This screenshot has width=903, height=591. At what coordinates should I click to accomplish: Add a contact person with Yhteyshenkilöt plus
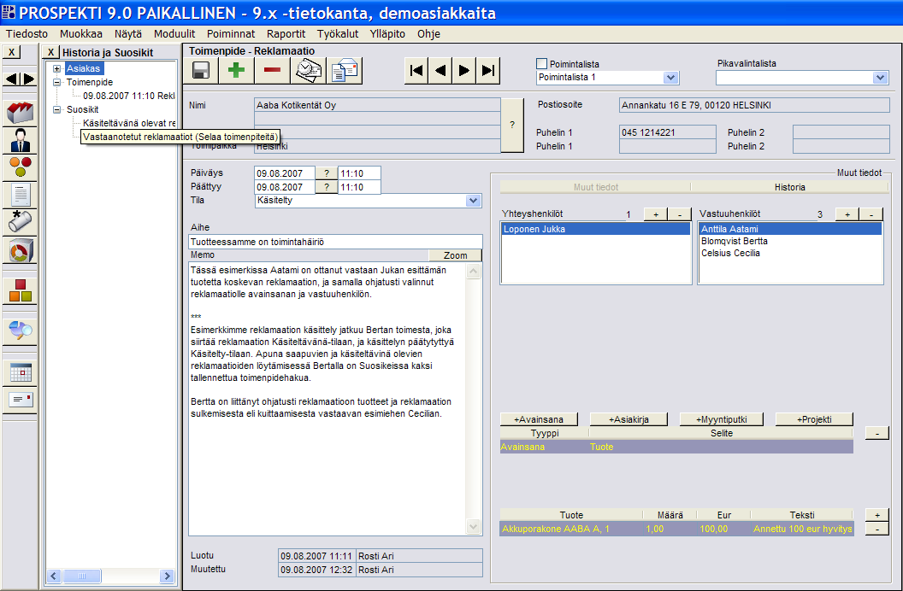655,214
